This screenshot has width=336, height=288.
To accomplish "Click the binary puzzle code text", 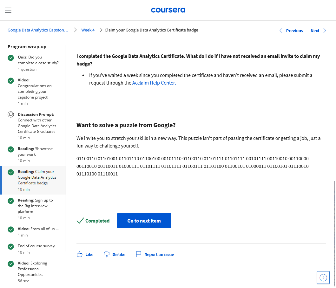I will click(192, 166).
